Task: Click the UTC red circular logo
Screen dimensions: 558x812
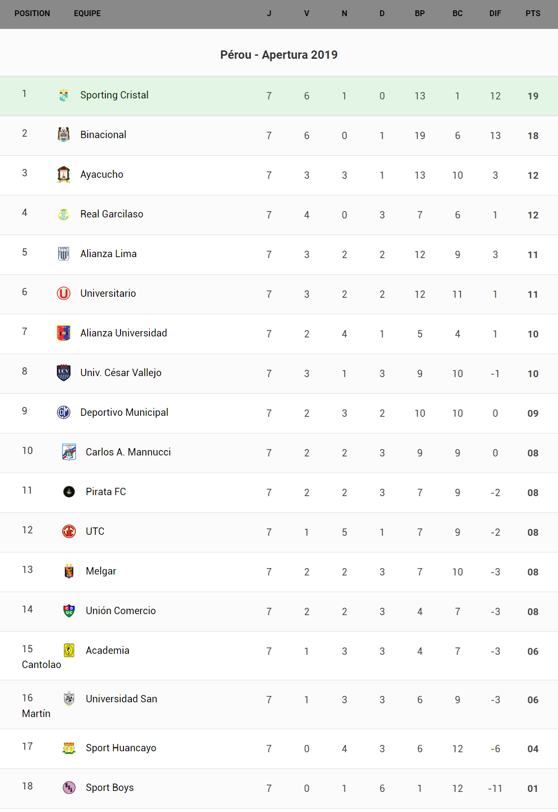Action: [x=69, y=531]
